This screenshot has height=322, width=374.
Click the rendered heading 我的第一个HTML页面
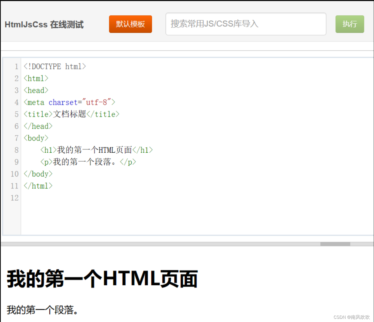tap(102, 279)
